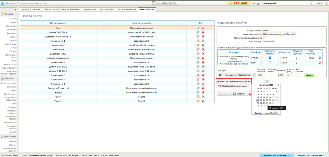The image size is (329, 157).
Task: Toggle the Пакет за замовчуванням checkbox
Action: point(264,38)
